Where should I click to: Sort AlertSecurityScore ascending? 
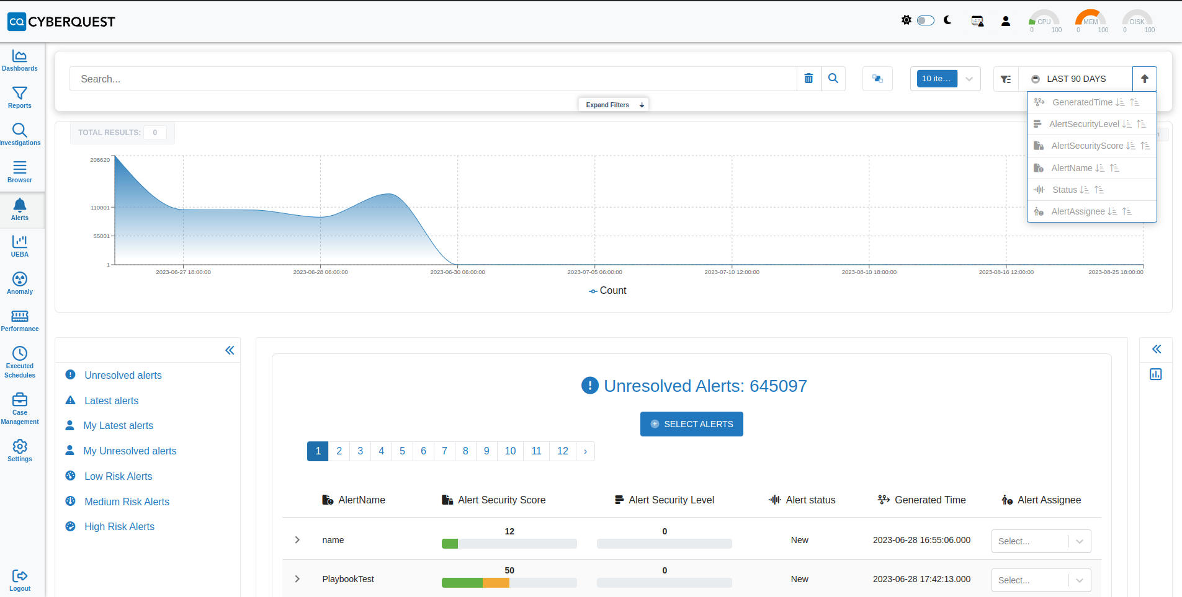pyautogui.click(x=1145, y=146)
